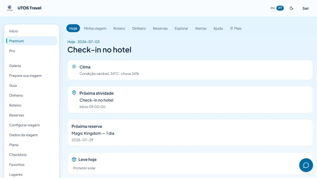Click the Sair button

click(306, 8)
